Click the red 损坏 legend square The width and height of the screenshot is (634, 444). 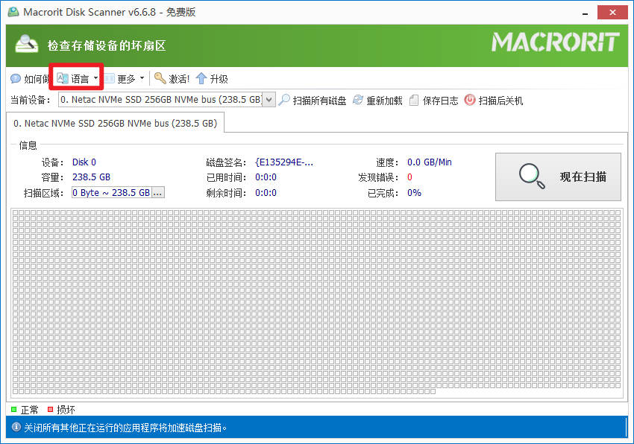(x=50, y=410)
